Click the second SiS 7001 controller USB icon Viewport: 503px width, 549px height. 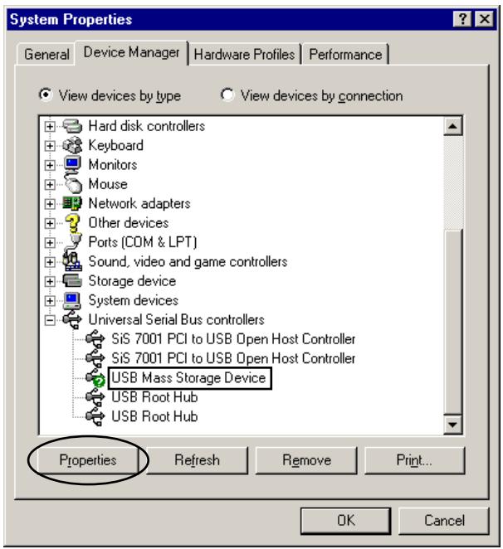pyautogui.click(x=95, y=358)
